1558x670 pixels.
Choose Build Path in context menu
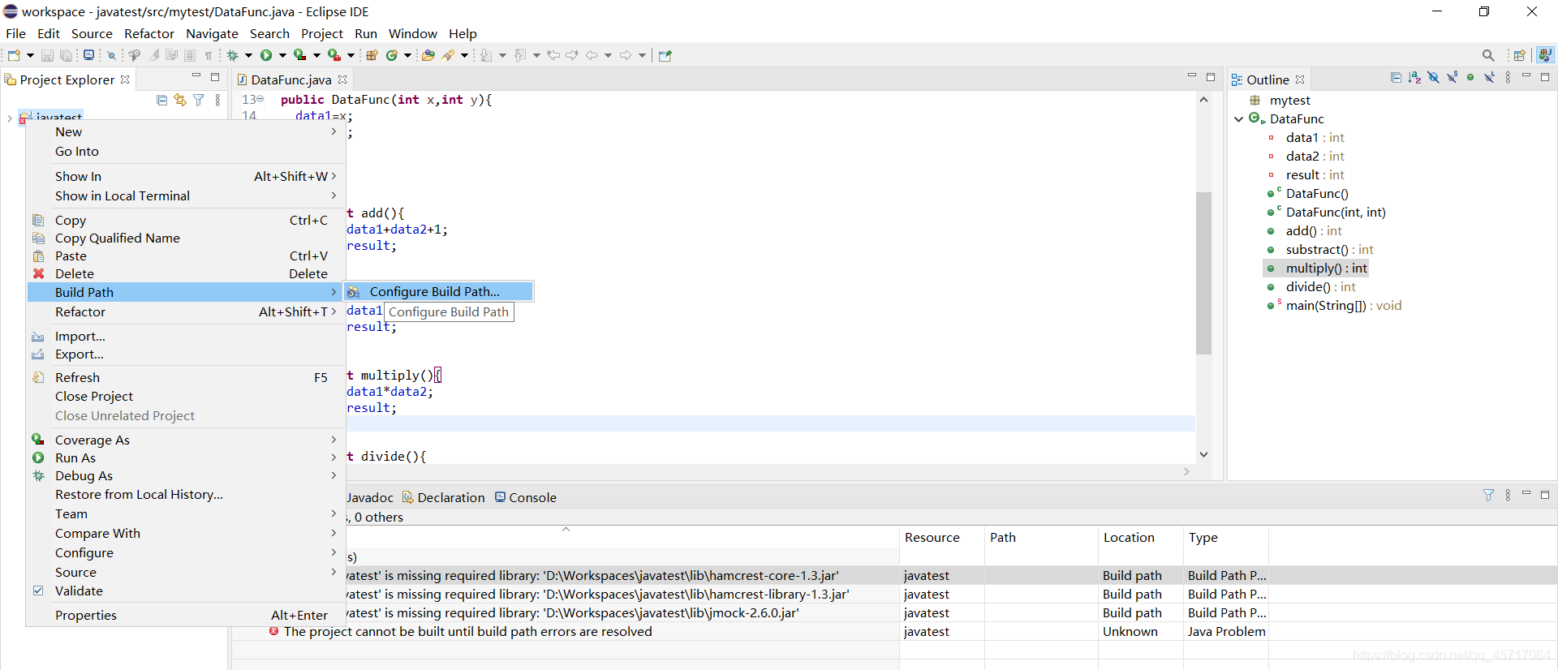(x=186, y=292)
